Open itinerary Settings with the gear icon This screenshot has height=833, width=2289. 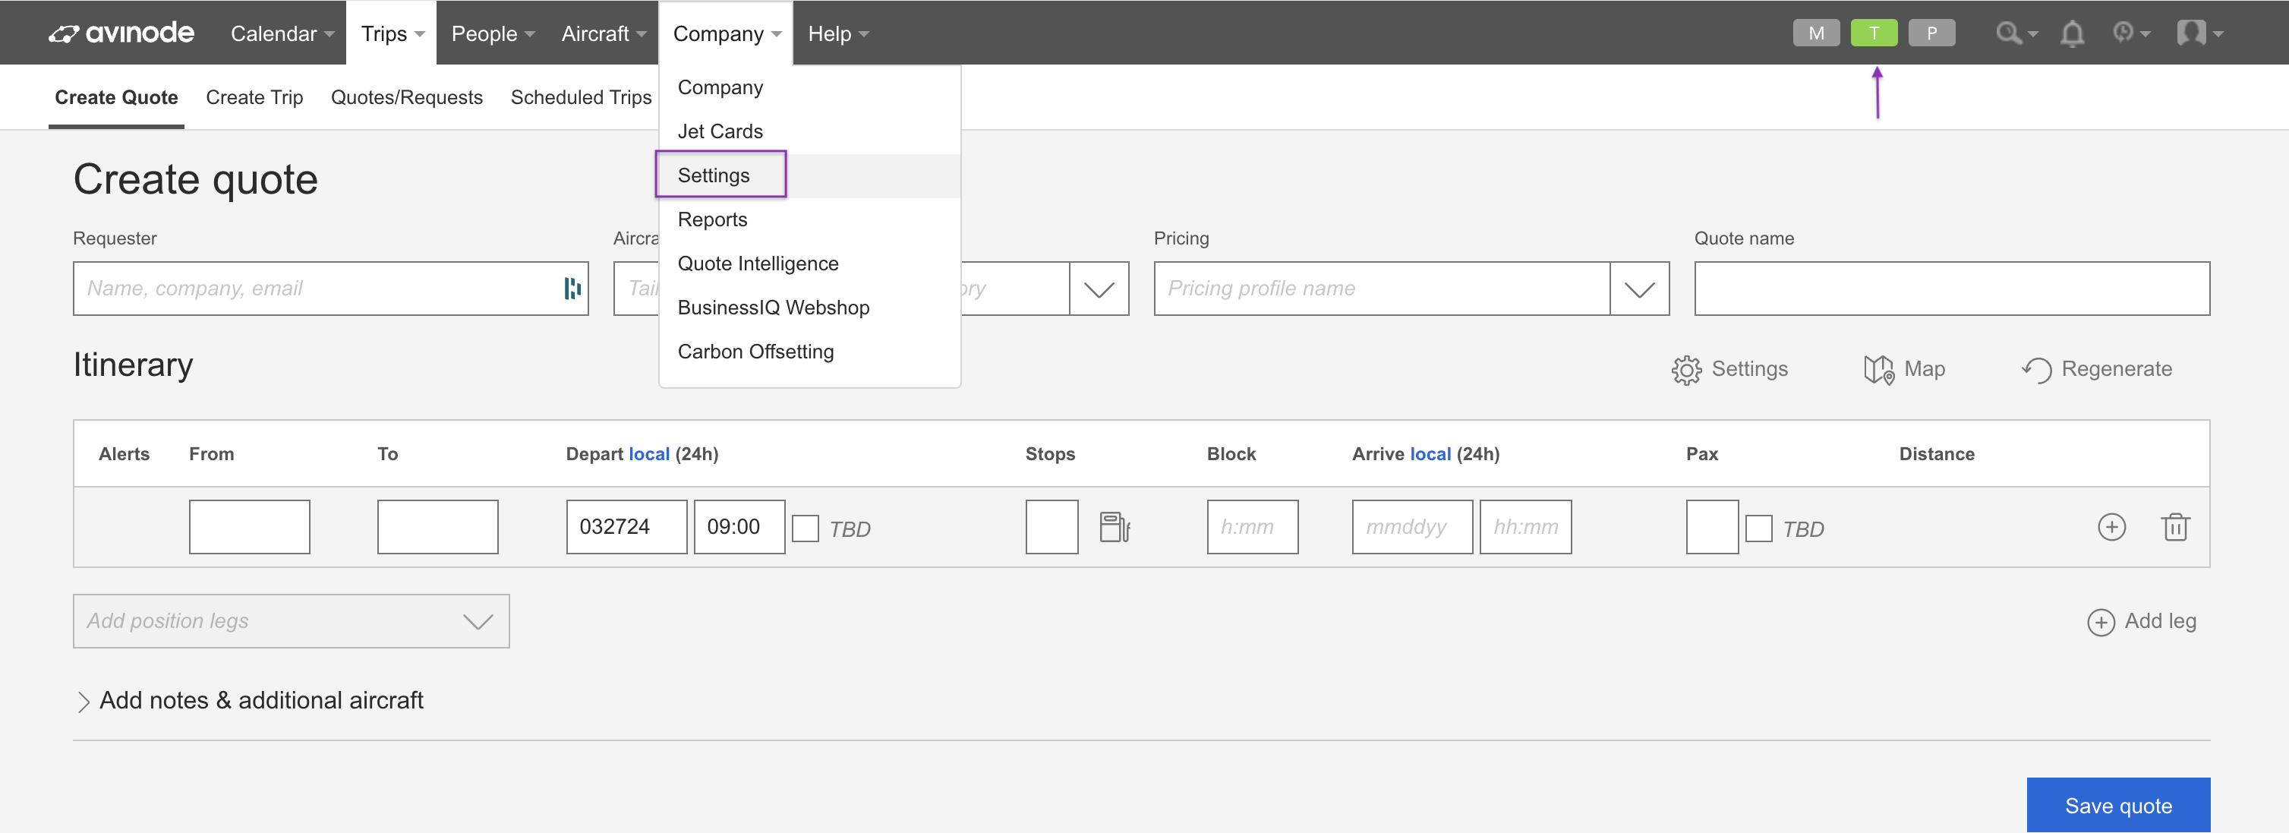coord(1685,370)
